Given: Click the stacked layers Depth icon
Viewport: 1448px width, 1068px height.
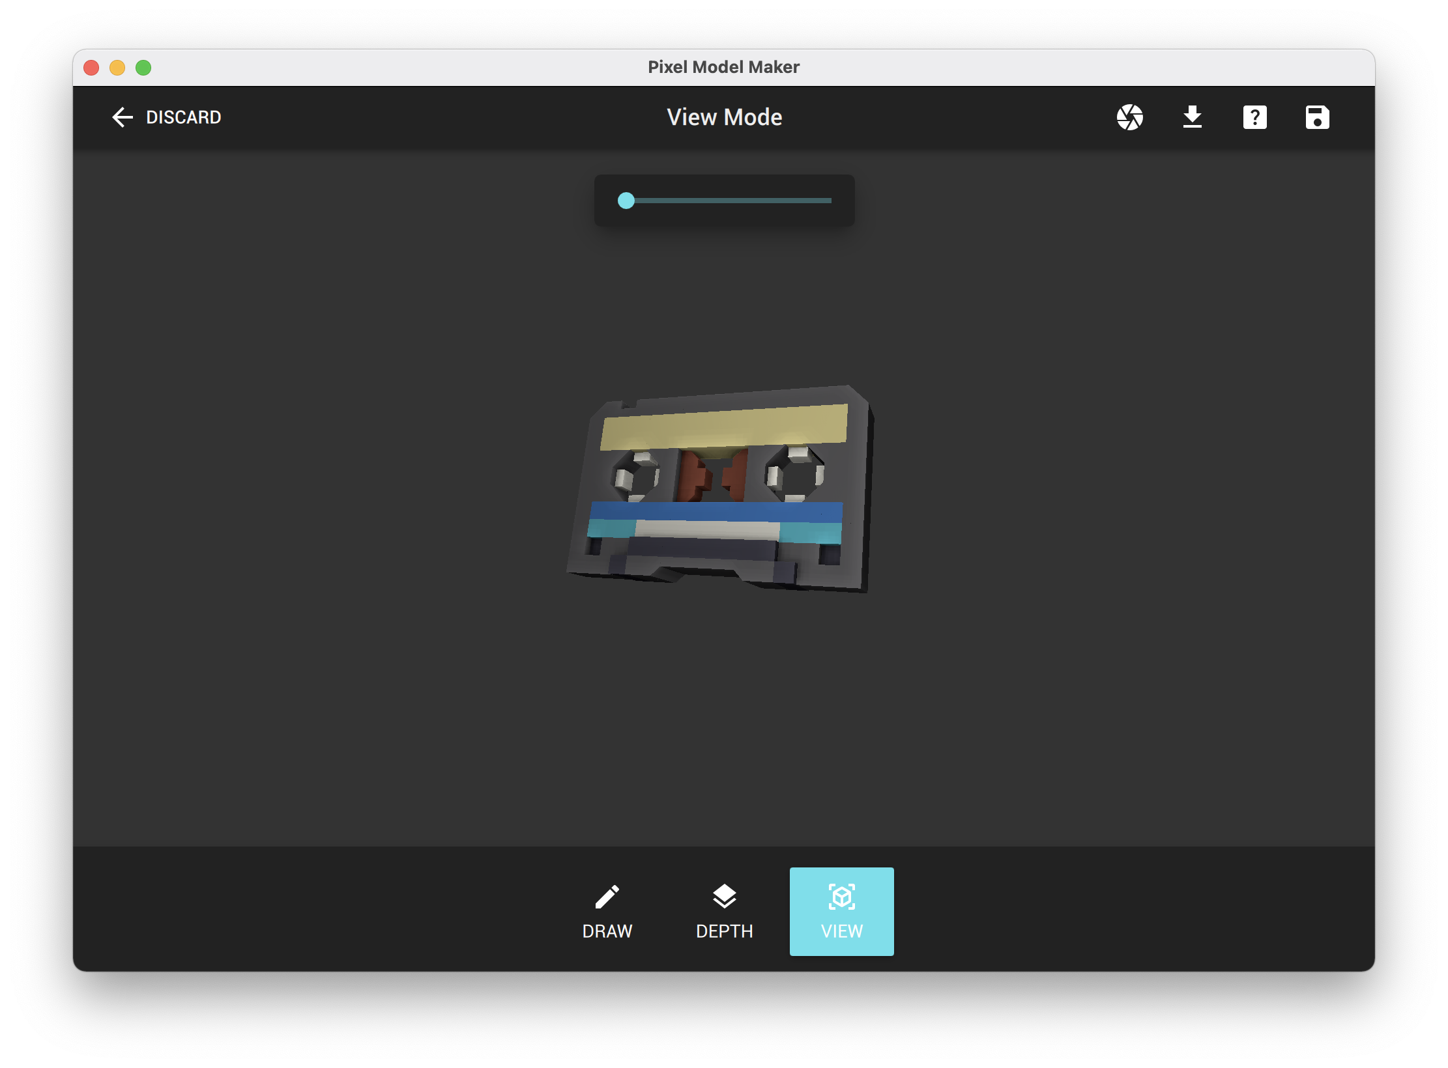Looking at the screenshot, I should (724, 897).
